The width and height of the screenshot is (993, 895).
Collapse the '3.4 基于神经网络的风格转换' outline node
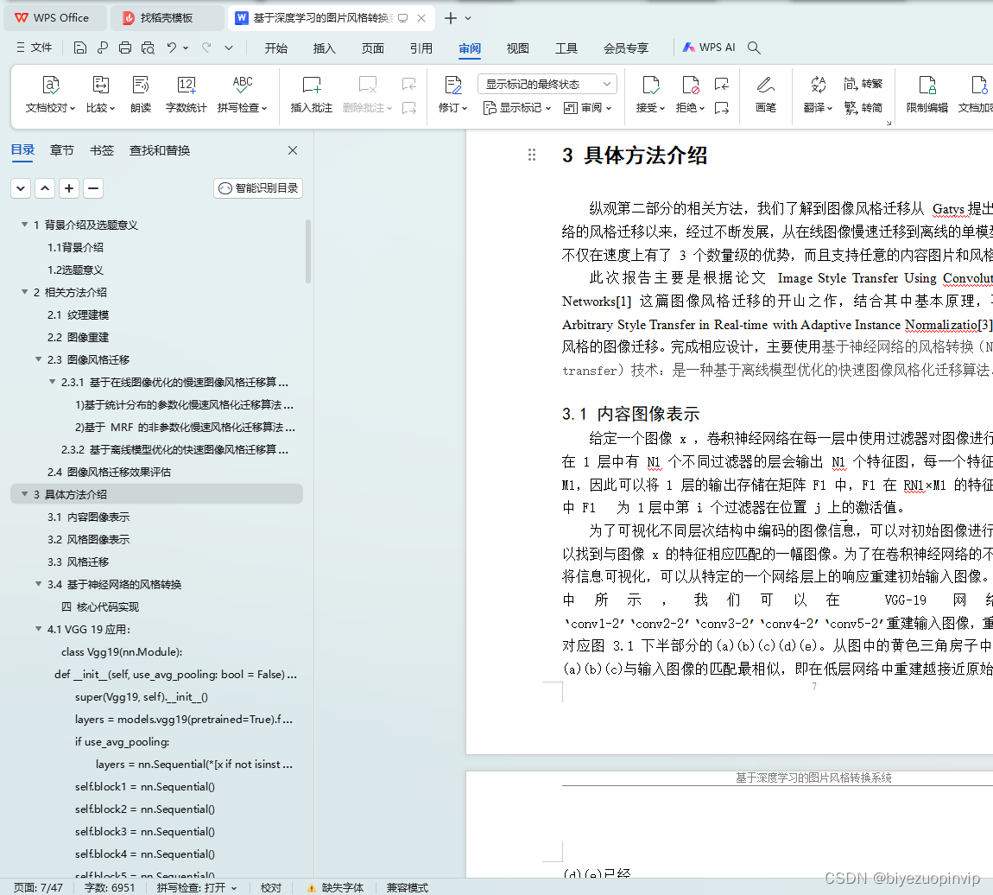(39, 584)
